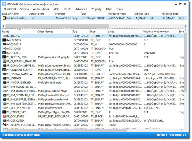Select the PidTagStoreProvider cell

[x=50, y=108]
